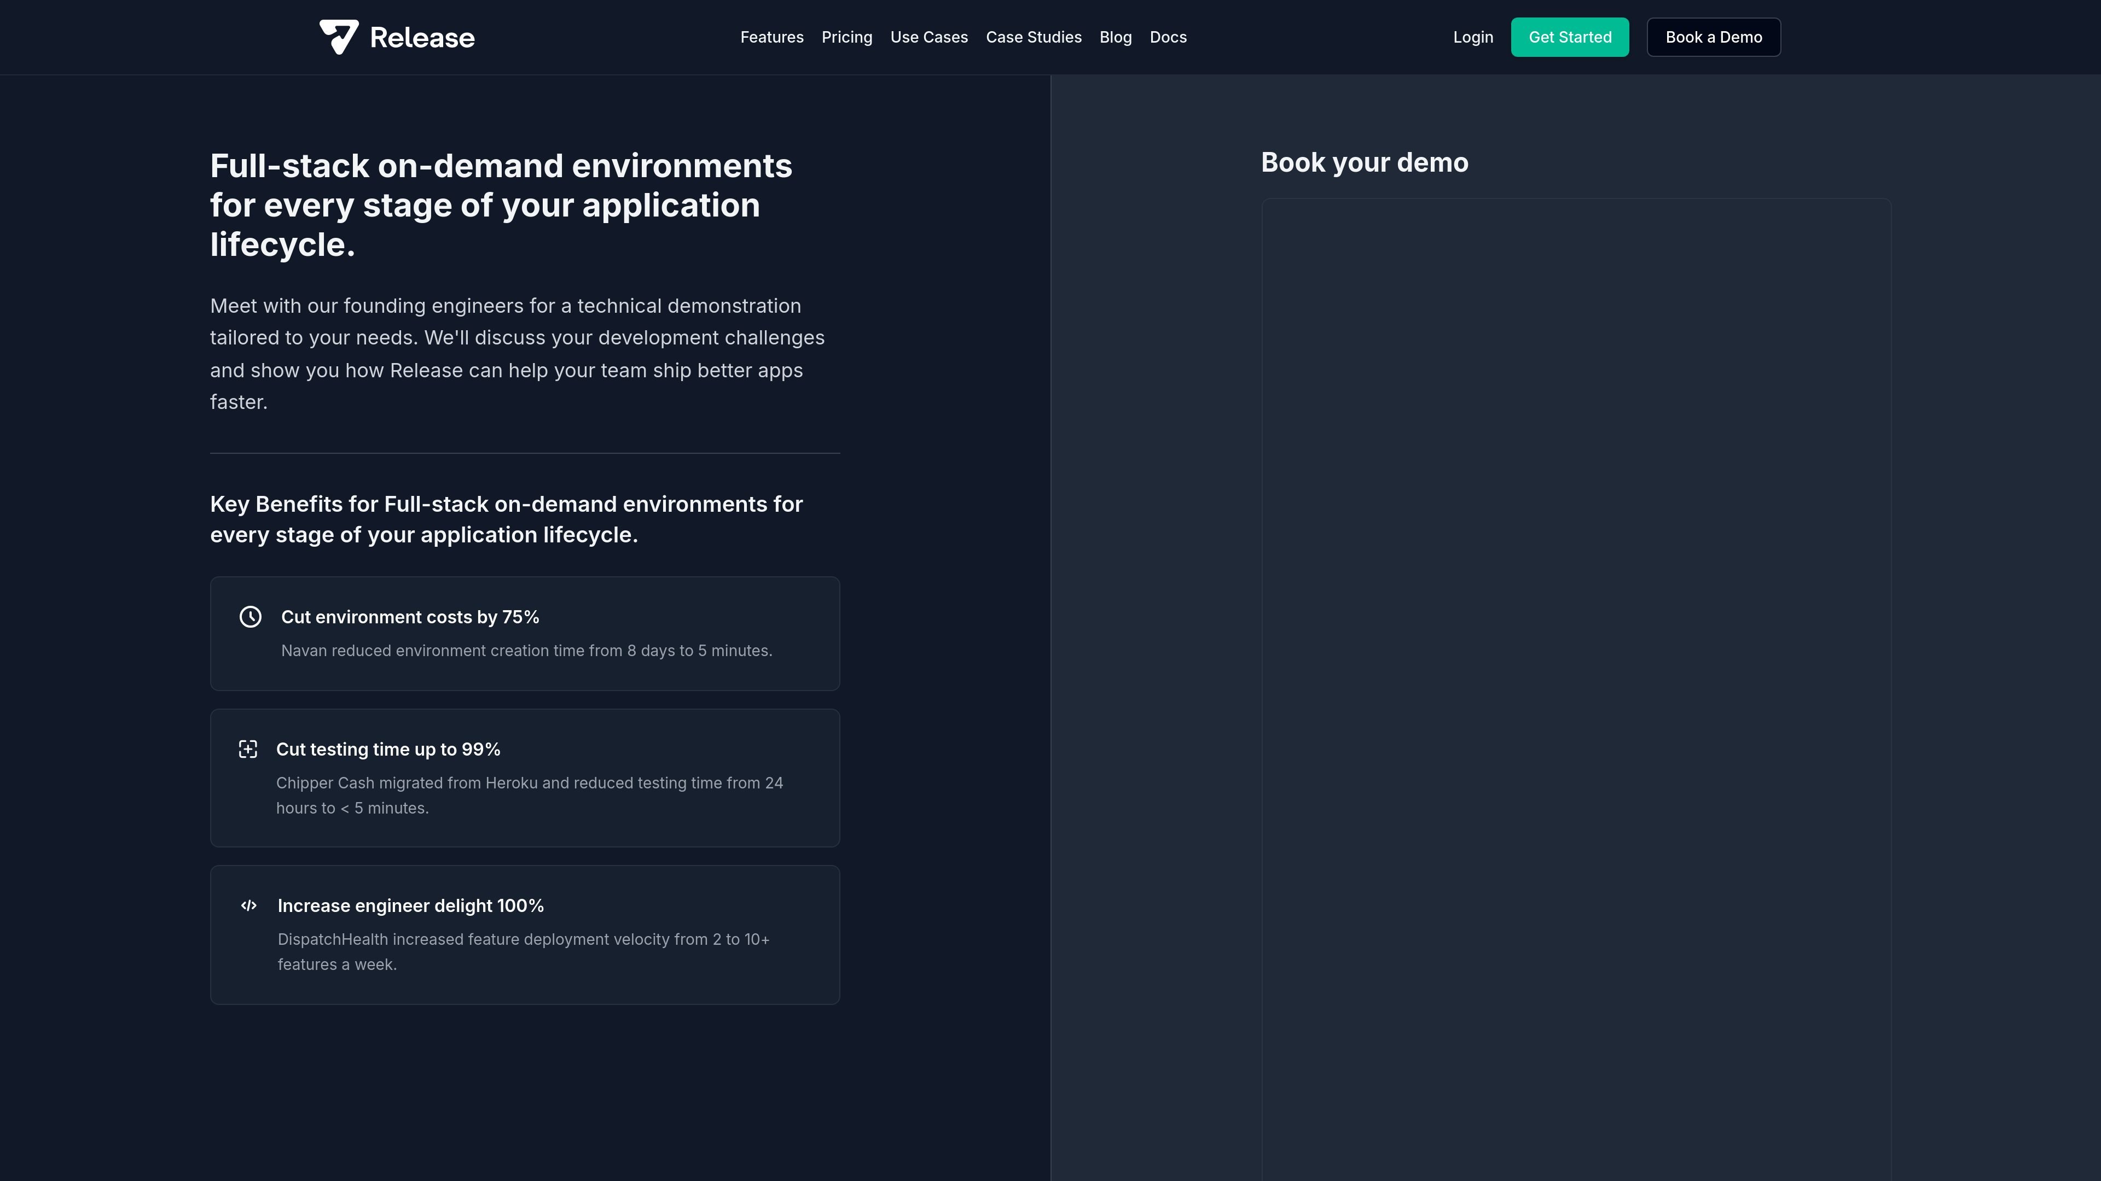Open Use Cases in navigation
Viewport: 2101px width, 1181px height.
click(929, 38)
